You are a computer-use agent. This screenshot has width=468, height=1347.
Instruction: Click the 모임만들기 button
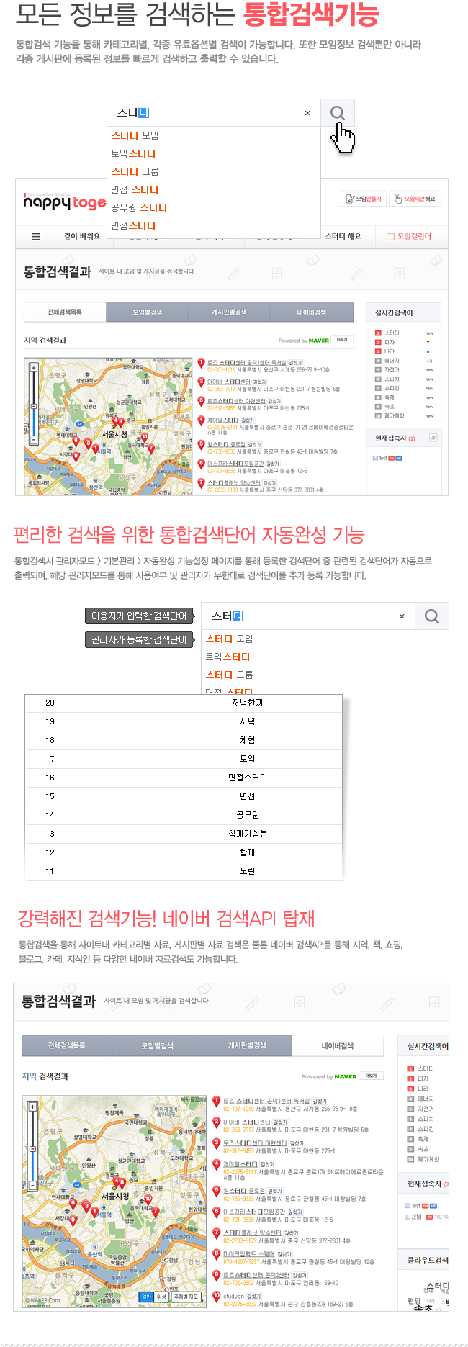click(x=364, y=199)
